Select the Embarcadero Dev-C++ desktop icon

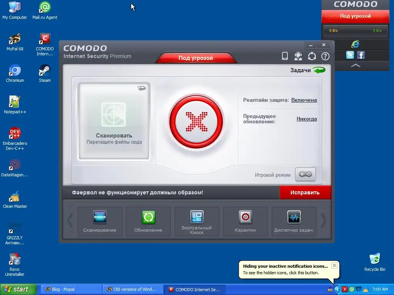pos(15,139)
